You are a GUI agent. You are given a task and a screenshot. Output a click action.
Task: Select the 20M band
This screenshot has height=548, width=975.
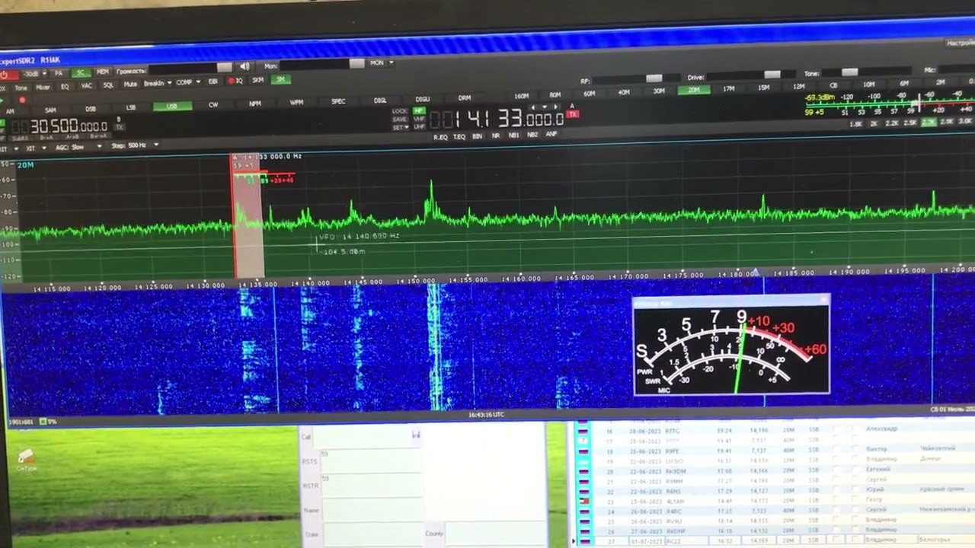pyautogui.click(x=694, y=90)
